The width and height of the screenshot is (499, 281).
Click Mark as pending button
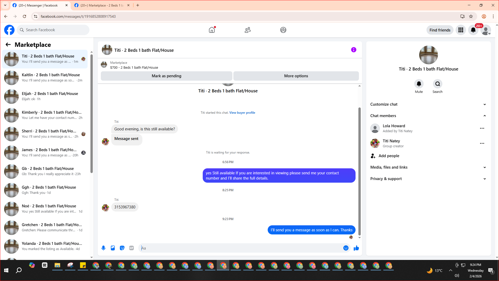(x=166, y=76)
